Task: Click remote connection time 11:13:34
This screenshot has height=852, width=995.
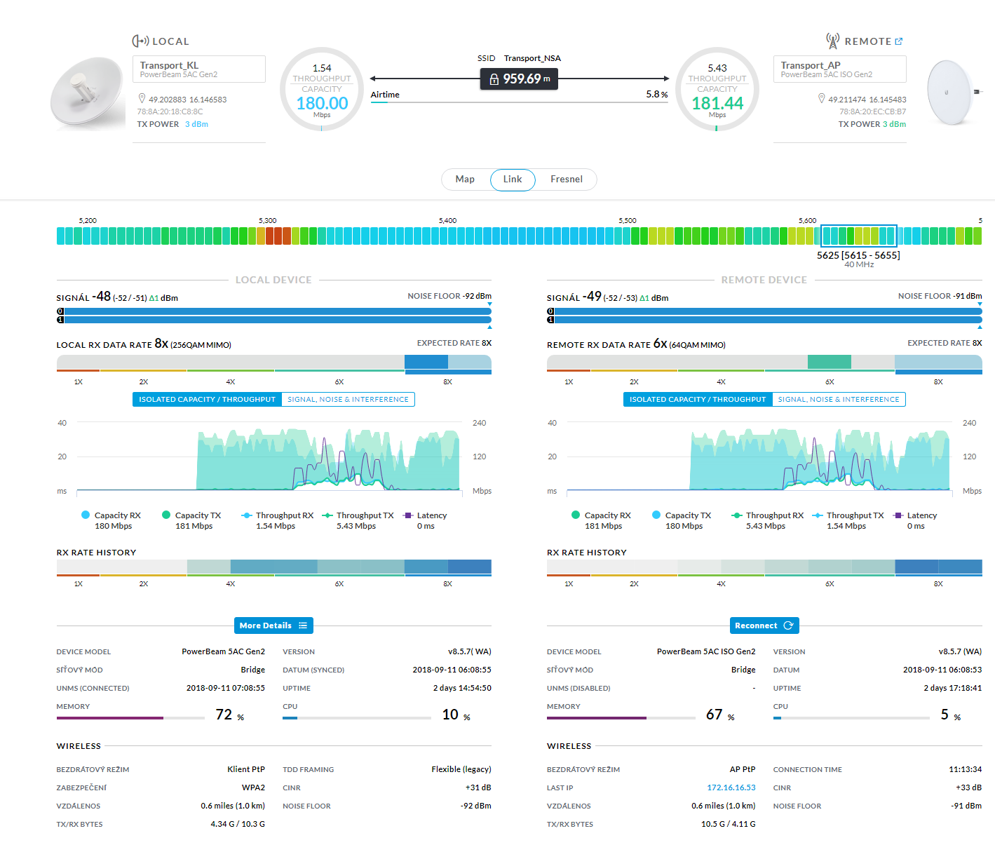Action: (966, 769)
